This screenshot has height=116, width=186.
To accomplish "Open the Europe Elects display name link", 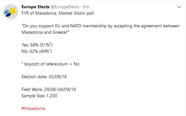I will click(35, 7).
